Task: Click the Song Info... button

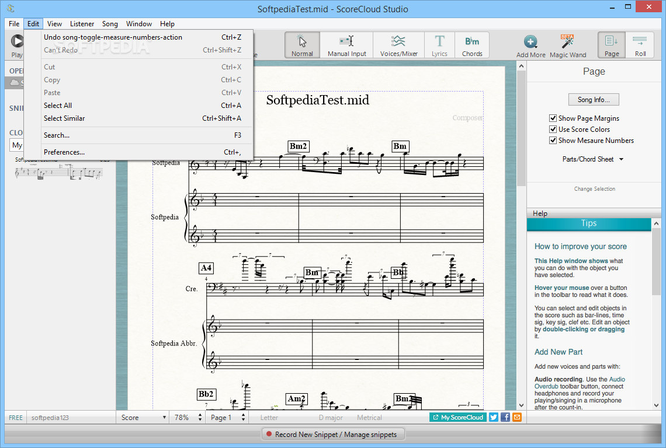Action: pyautogui.click(x=594, y=100)
